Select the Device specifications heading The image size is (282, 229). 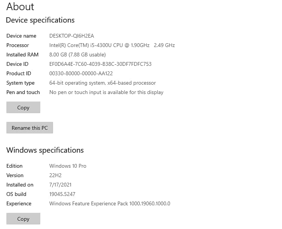[x=40, y=20]
